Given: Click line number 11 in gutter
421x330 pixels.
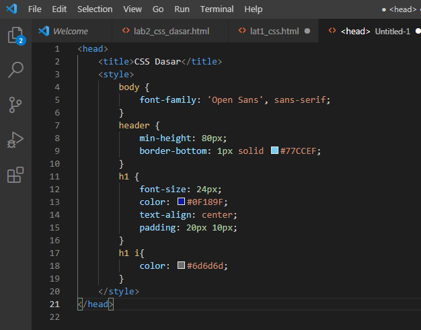Looking at the screenshot, I should [54, 177].
